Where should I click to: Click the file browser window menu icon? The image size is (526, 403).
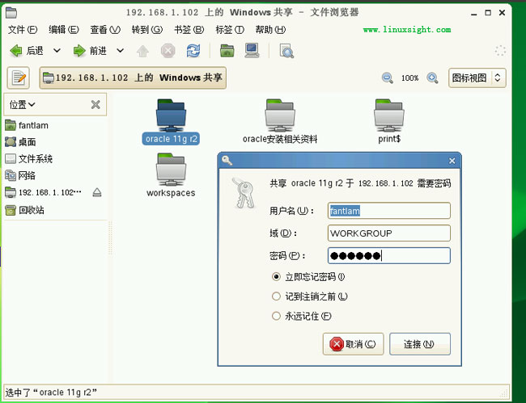click(x=11, y=13)
